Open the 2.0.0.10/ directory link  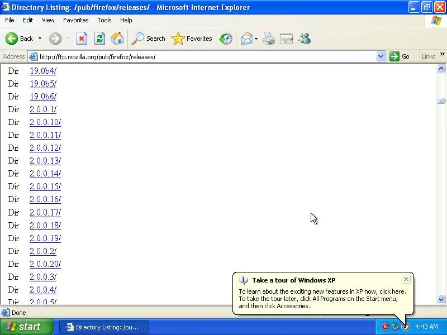[45, 122]
